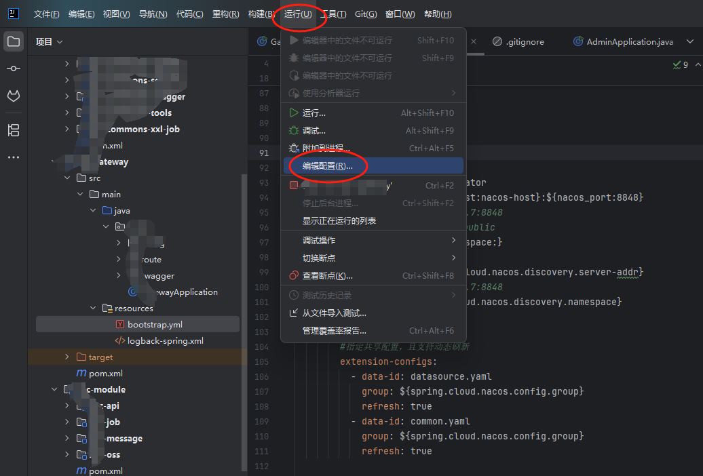Viewport: 703px width, 476px height.
Task: Click the Debug... bug icon in menu
Action: (x=294, y=130)
